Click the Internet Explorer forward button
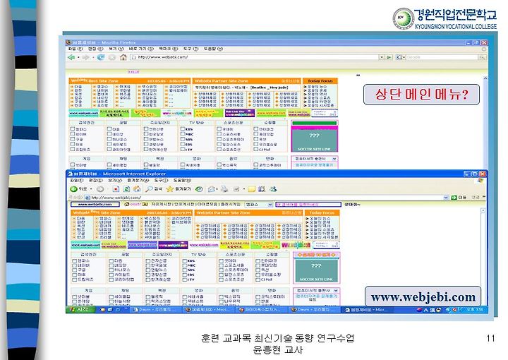The height and width of the screenshot is (360, 508). pos(100,189)
